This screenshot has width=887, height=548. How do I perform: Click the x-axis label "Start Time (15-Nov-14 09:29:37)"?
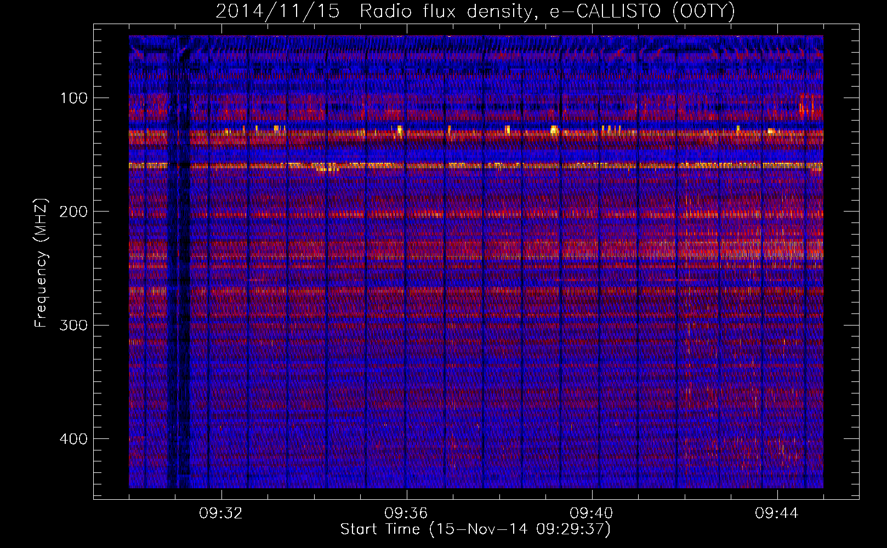click(x=475, y=529)
